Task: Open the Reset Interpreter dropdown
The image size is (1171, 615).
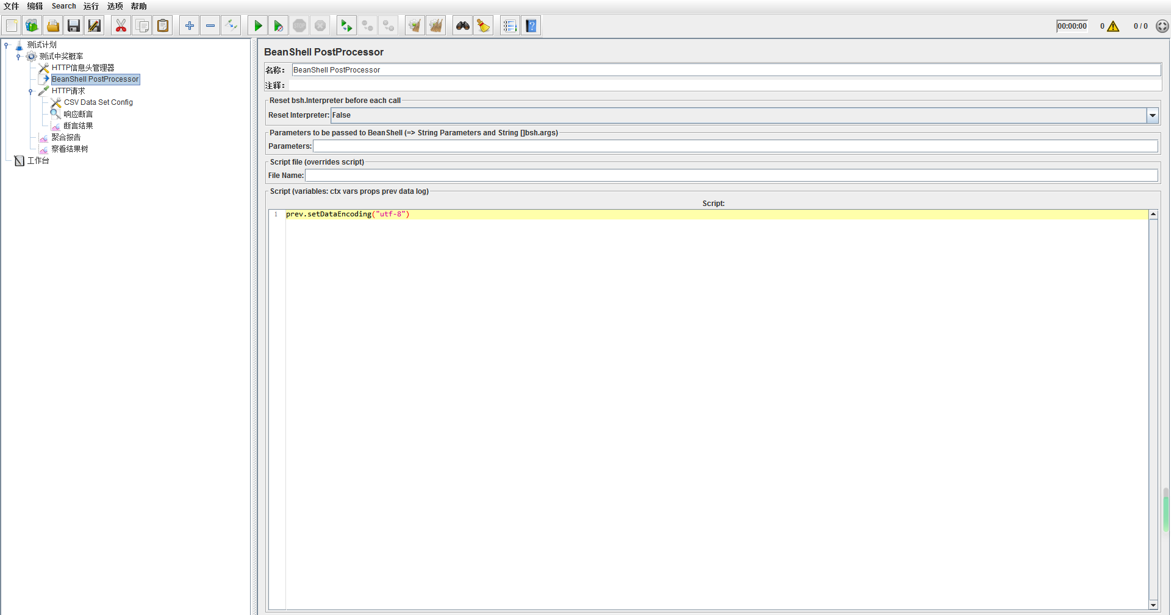Action: click(x=1152, y=115)
